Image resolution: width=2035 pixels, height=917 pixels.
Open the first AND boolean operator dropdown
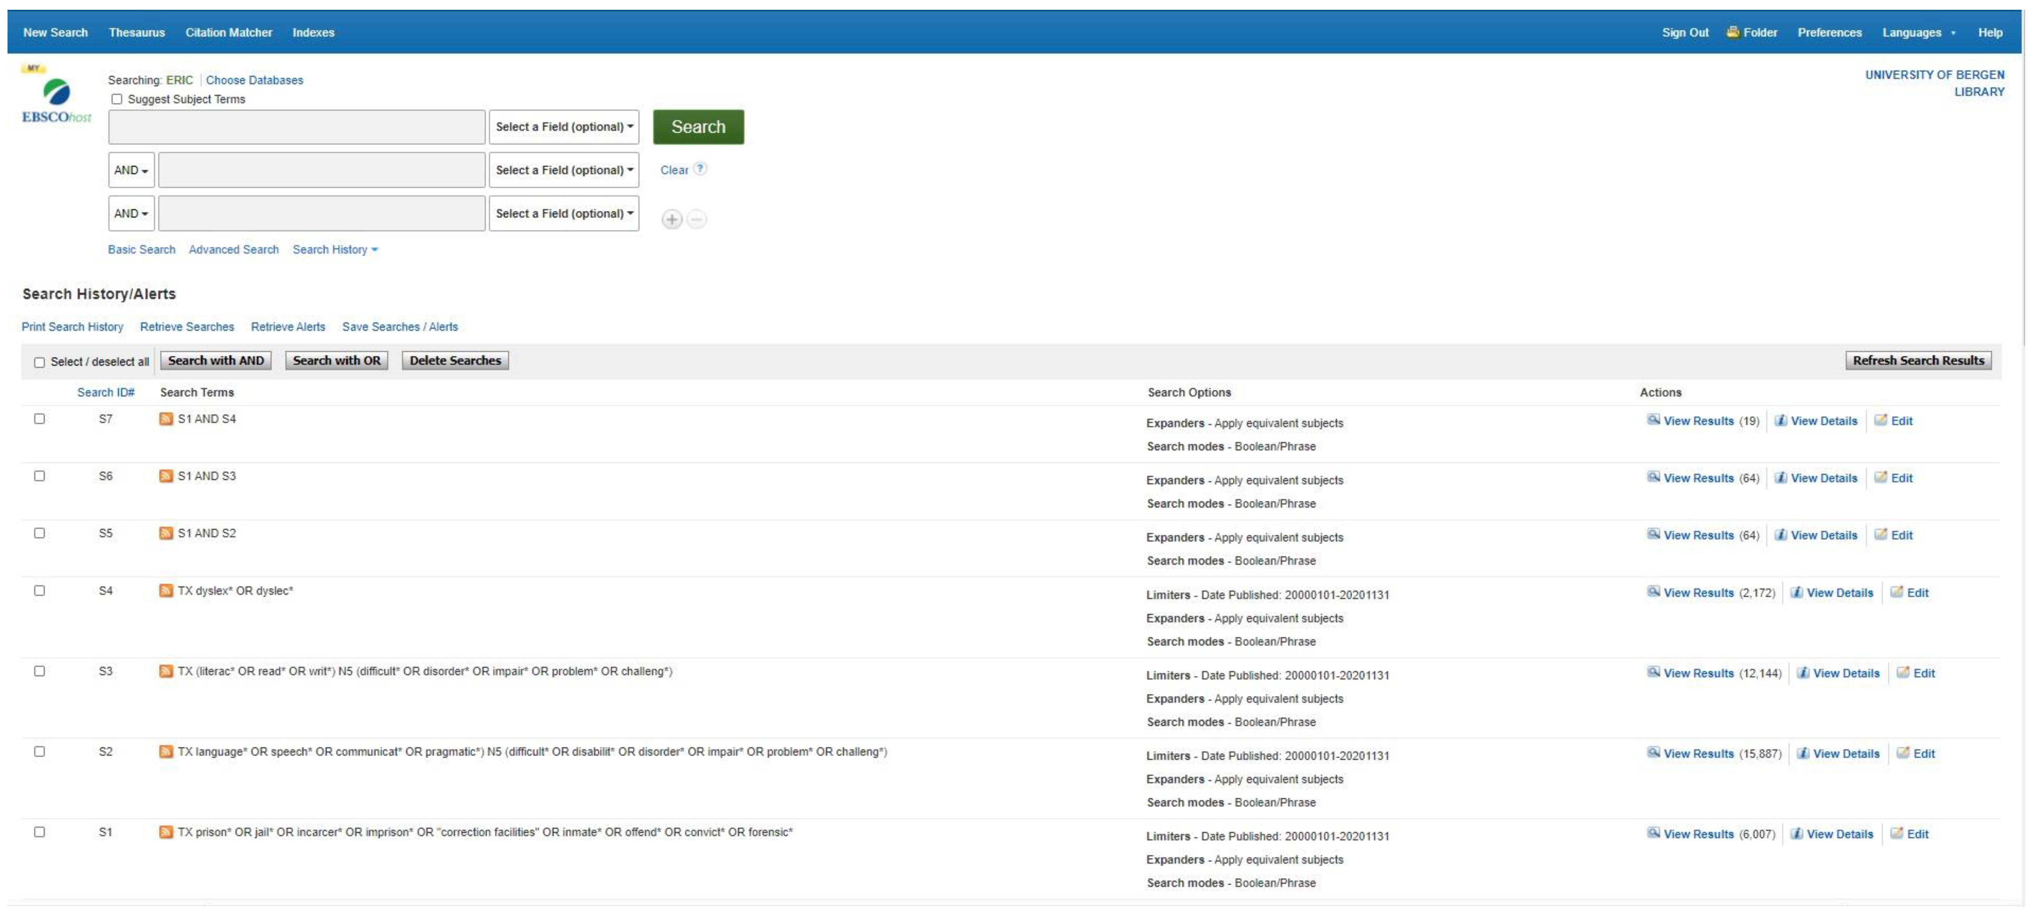click(131, 171)
